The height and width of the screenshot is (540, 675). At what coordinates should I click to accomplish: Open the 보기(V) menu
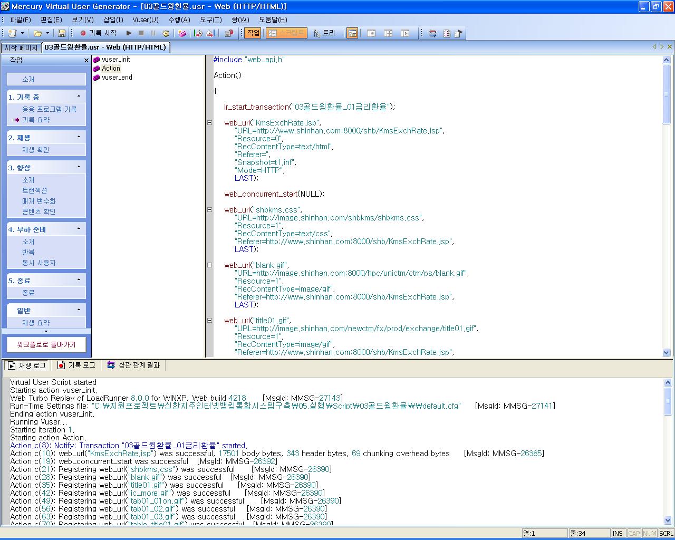point(82,20)
